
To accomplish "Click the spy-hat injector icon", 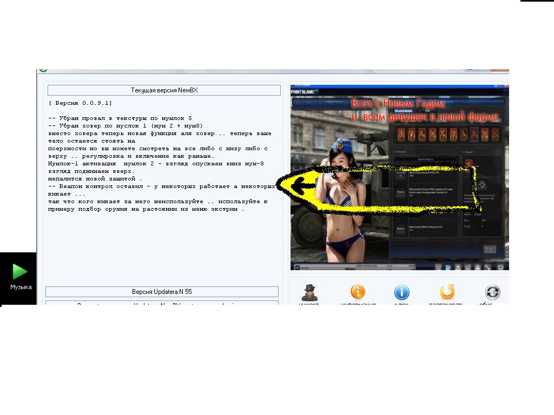I will [x=310, y=292].
